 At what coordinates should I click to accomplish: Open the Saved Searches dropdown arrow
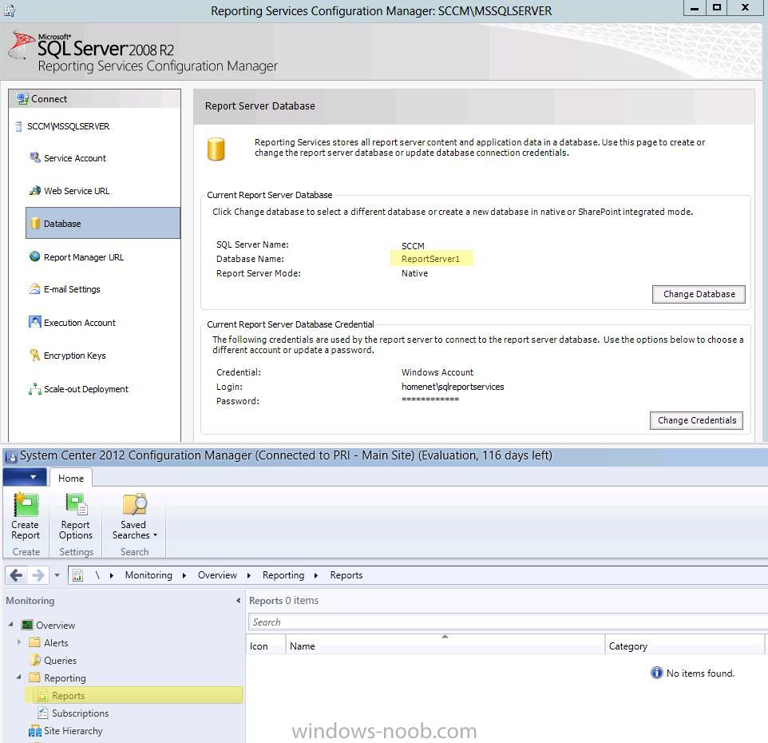(x=155, y=535)
